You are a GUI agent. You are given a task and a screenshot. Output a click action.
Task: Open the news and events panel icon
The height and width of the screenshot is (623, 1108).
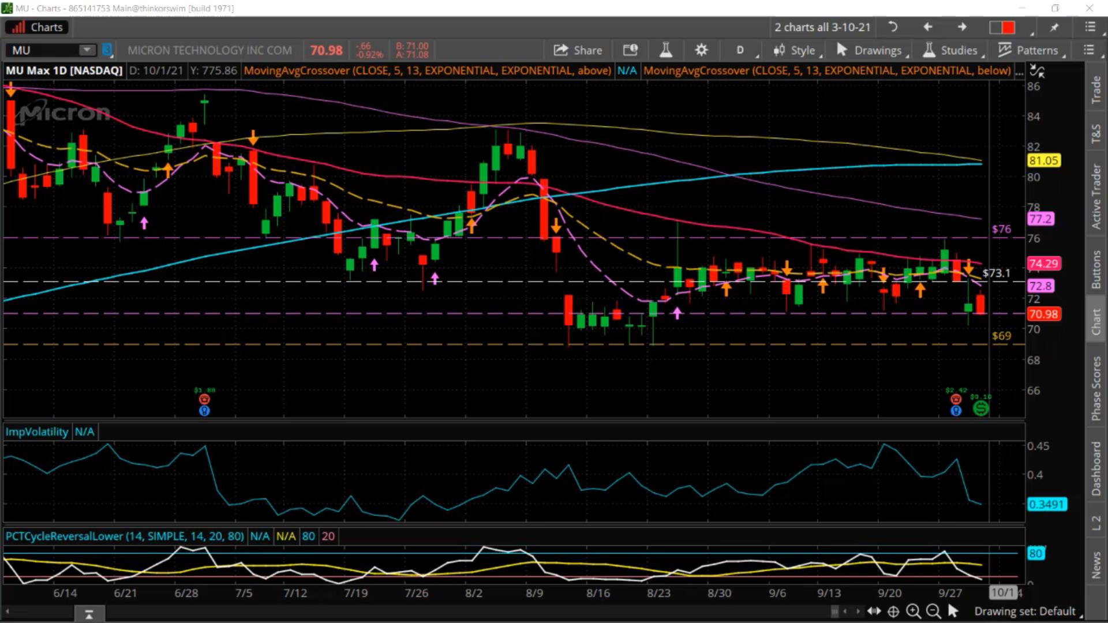tap(630, 50)
